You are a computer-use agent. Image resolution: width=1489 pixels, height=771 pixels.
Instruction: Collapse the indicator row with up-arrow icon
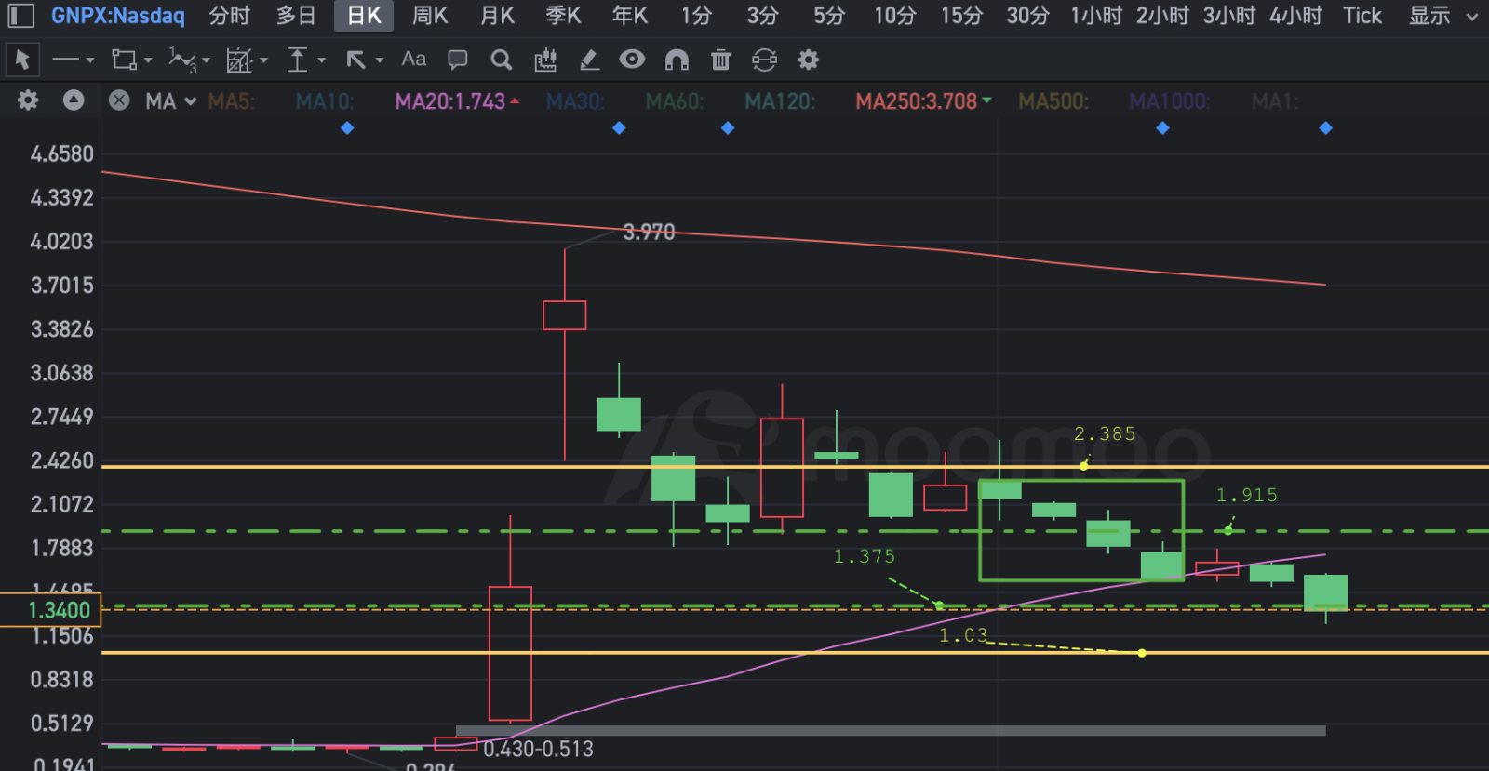pyautogui.click(x=74, y=100)
